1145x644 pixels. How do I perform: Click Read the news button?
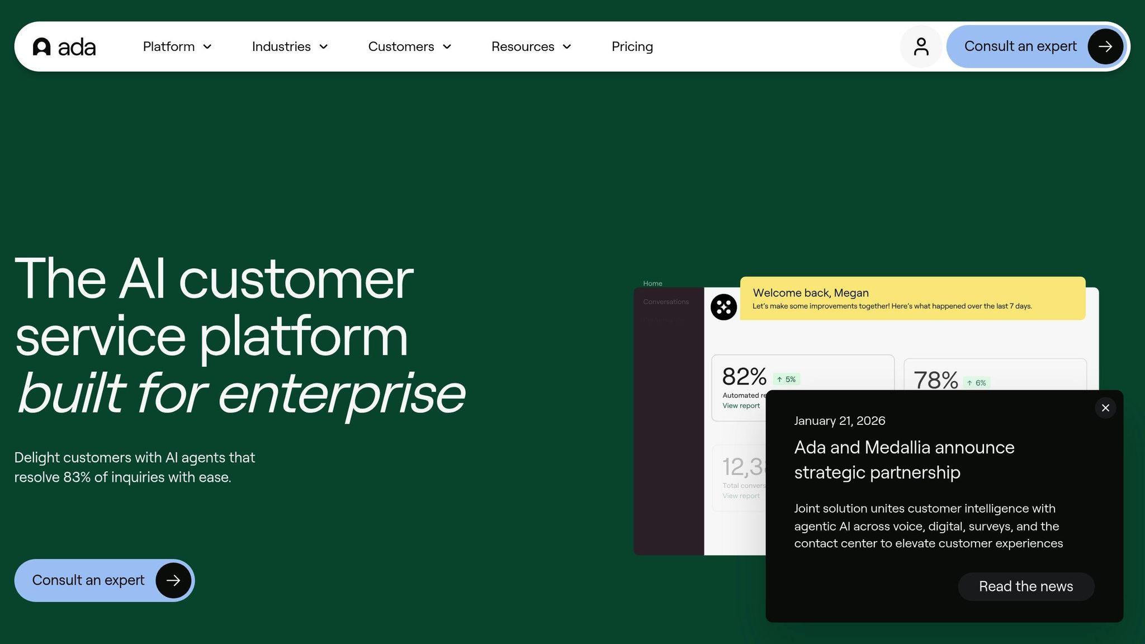pos(1025,586)
